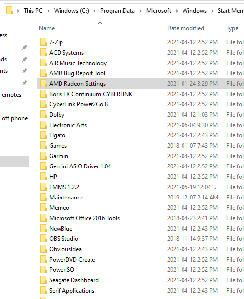This screenshot has width=244, height=299.
Task: Click the CyberLink Power2Go 8 folder icon
Action: coord(43,104)
